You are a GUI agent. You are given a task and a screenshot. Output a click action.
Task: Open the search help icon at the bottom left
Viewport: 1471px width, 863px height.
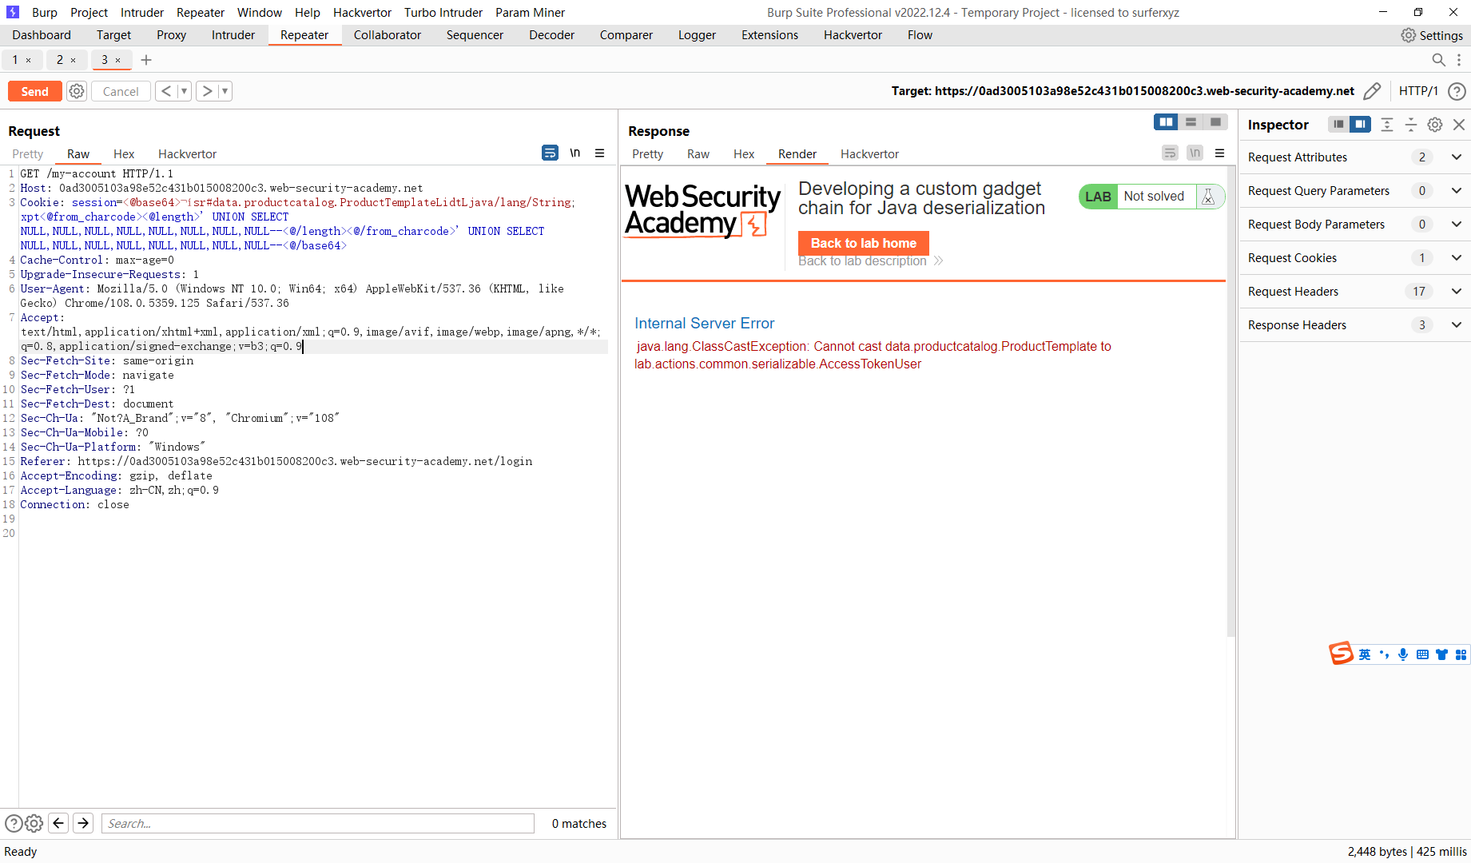pos(14,823)
